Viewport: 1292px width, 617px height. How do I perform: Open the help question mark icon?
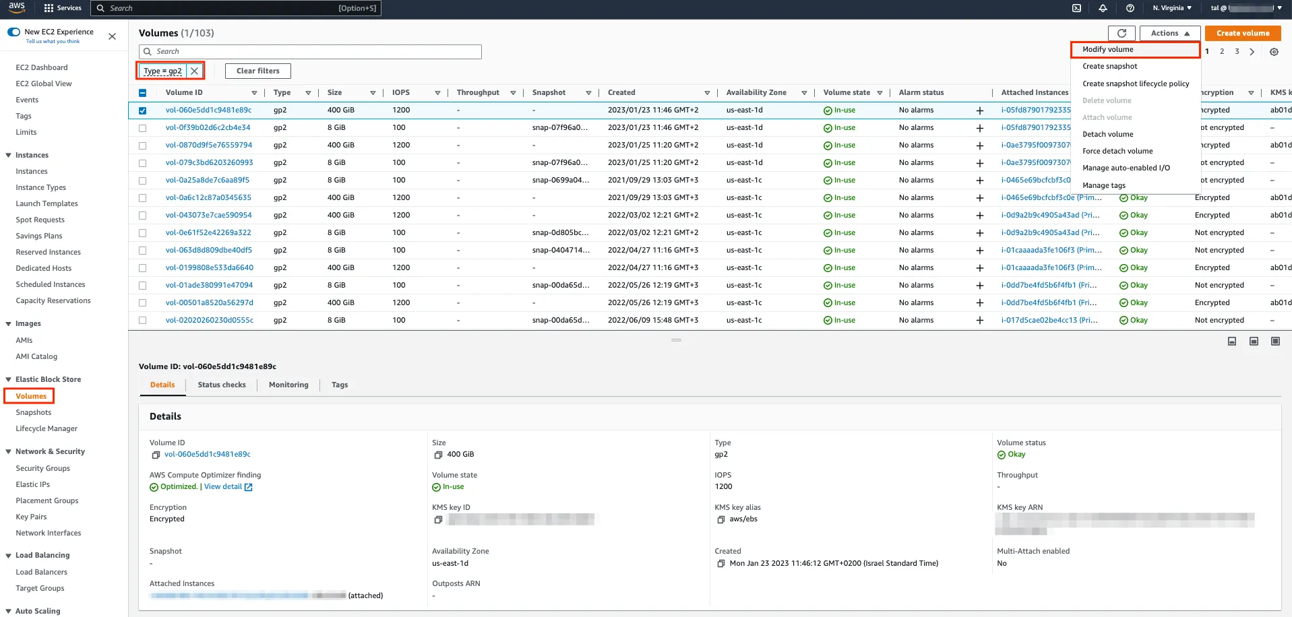1130,8
